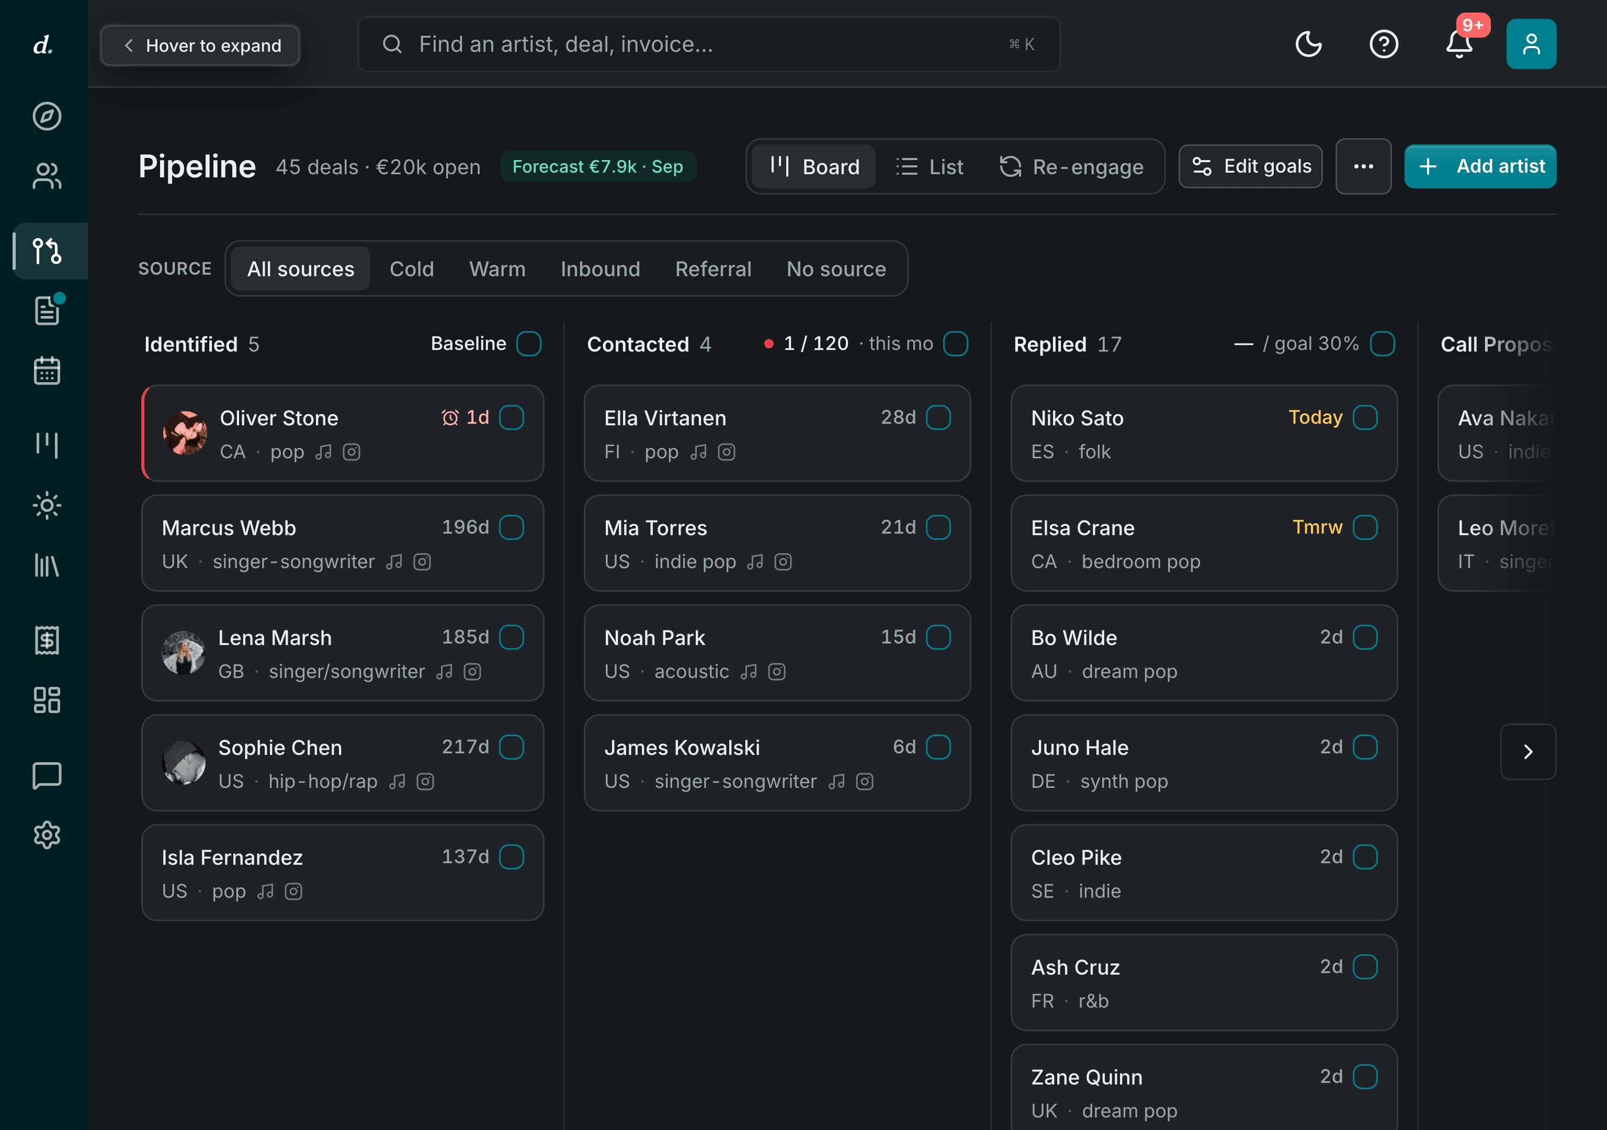The width and height of the screenshot is (1607, 1130).
Task: Filter source by Cold
Action: pyautogui.click(x=412, y=269)
